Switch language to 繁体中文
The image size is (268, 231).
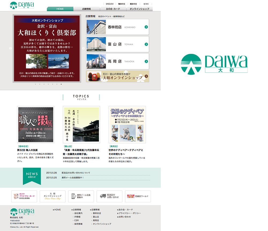point(122,4)
